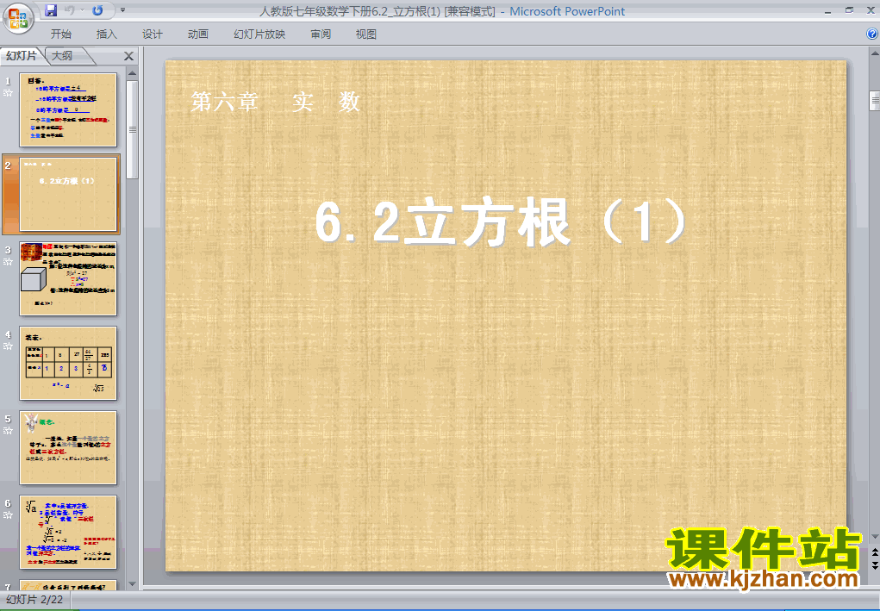Open the 幻灯片放映 ribbon tab
Image resolution: width=880 pixels, height=611 pixels.
pyautogui.click(x=259, y=34)
